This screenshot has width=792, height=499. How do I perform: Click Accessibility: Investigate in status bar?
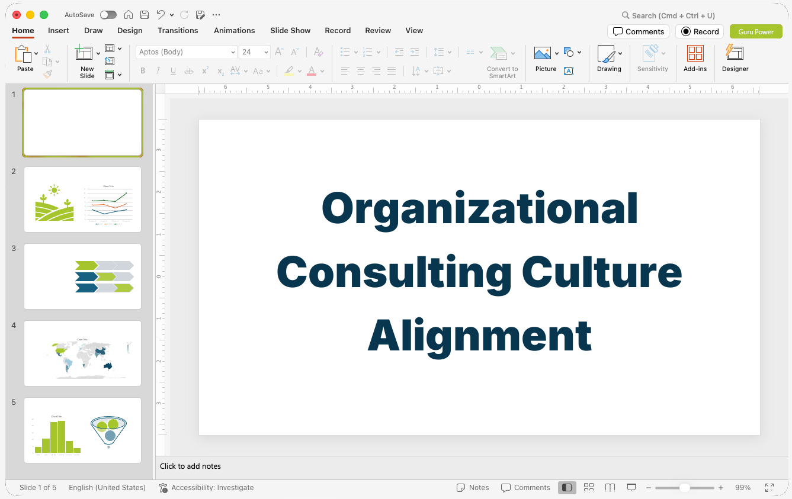206,487
